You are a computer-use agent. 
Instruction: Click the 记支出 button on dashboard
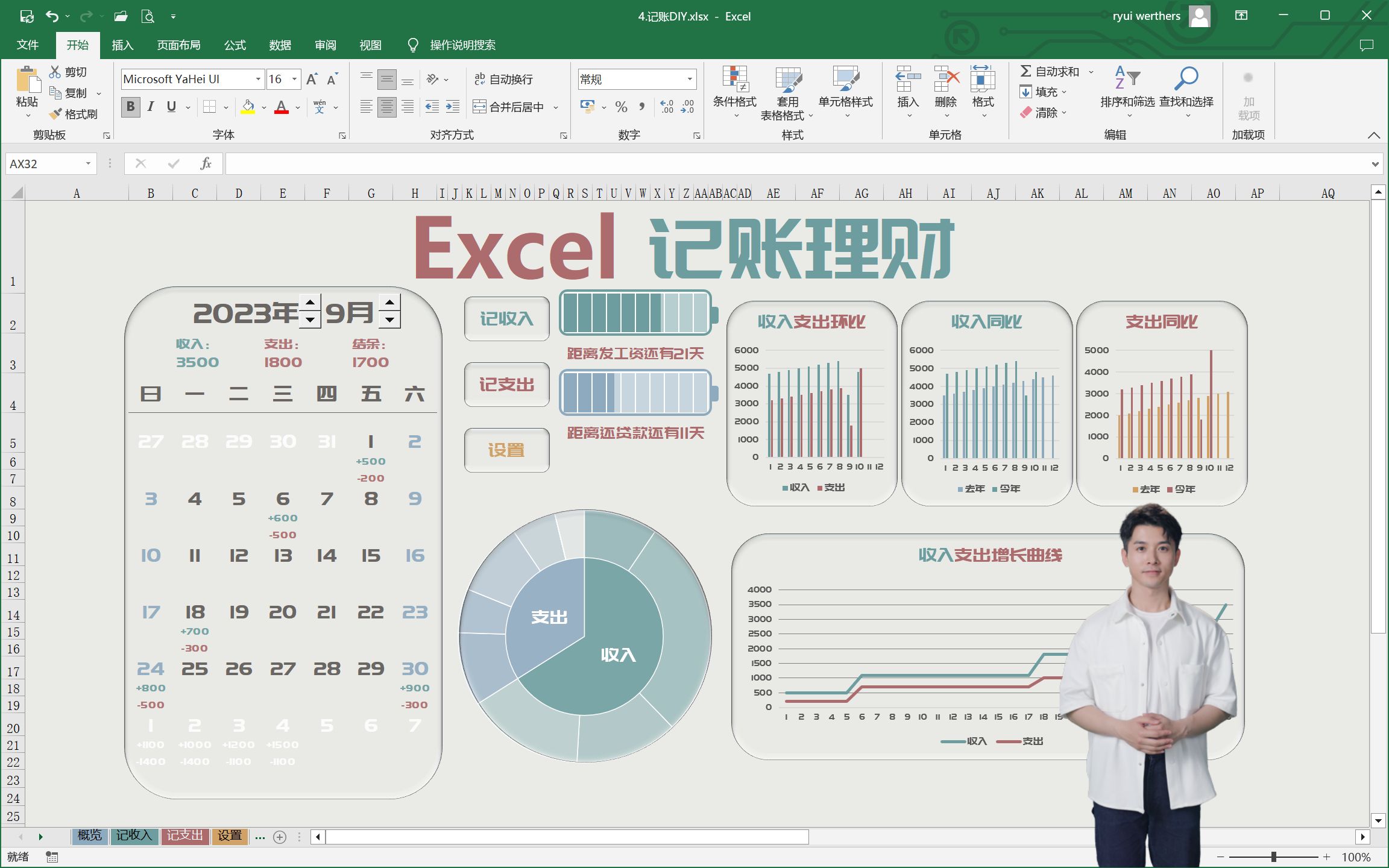pyautogui.click(x=505, y=383)
